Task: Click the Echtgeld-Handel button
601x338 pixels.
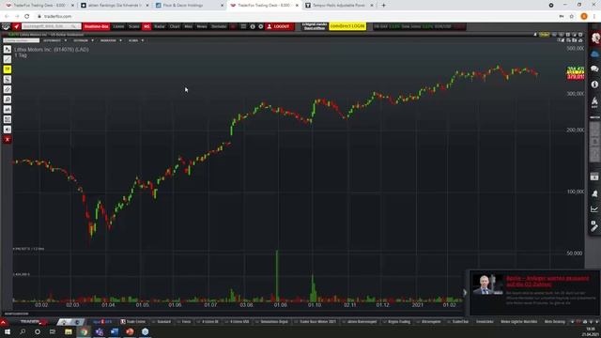Action: [x=315, y=26]
